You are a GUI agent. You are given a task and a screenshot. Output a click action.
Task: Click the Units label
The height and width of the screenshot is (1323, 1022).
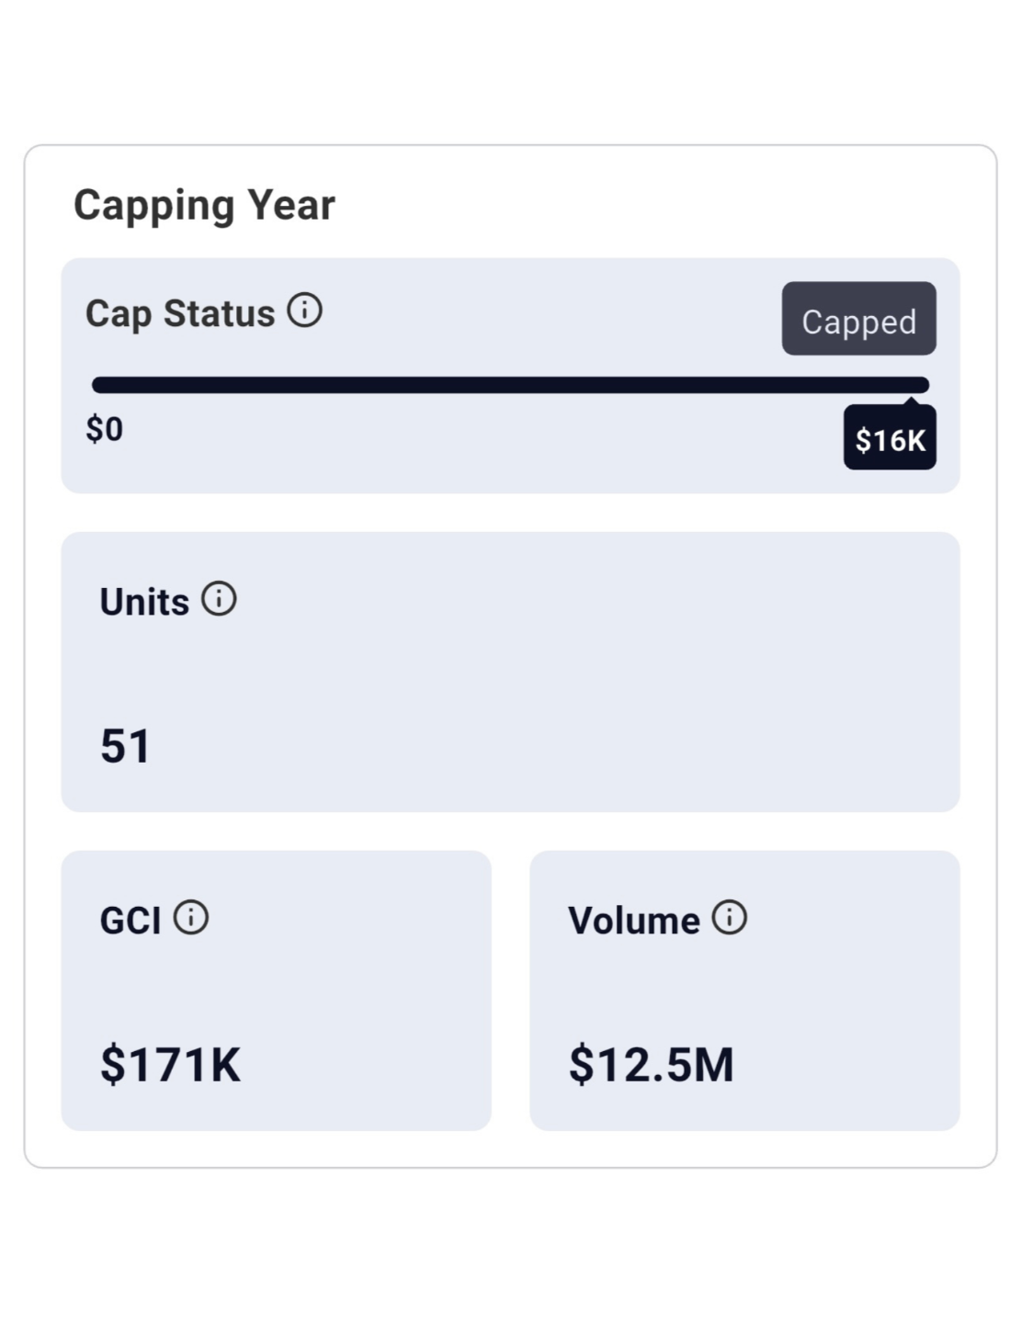click(144, 602)
